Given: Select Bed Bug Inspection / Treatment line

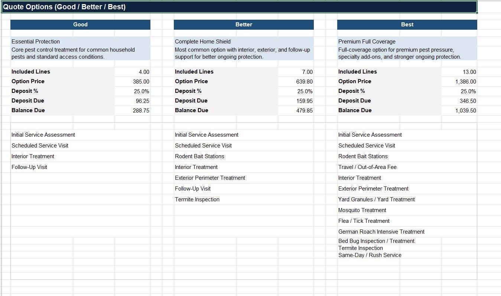Looking at the screenshot, I should (376, 241).
